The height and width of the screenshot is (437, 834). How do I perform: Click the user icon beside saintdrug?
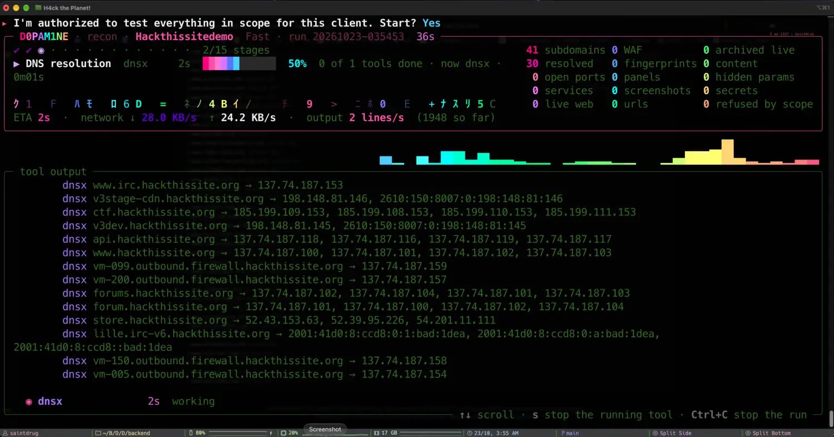pos(5,433)
